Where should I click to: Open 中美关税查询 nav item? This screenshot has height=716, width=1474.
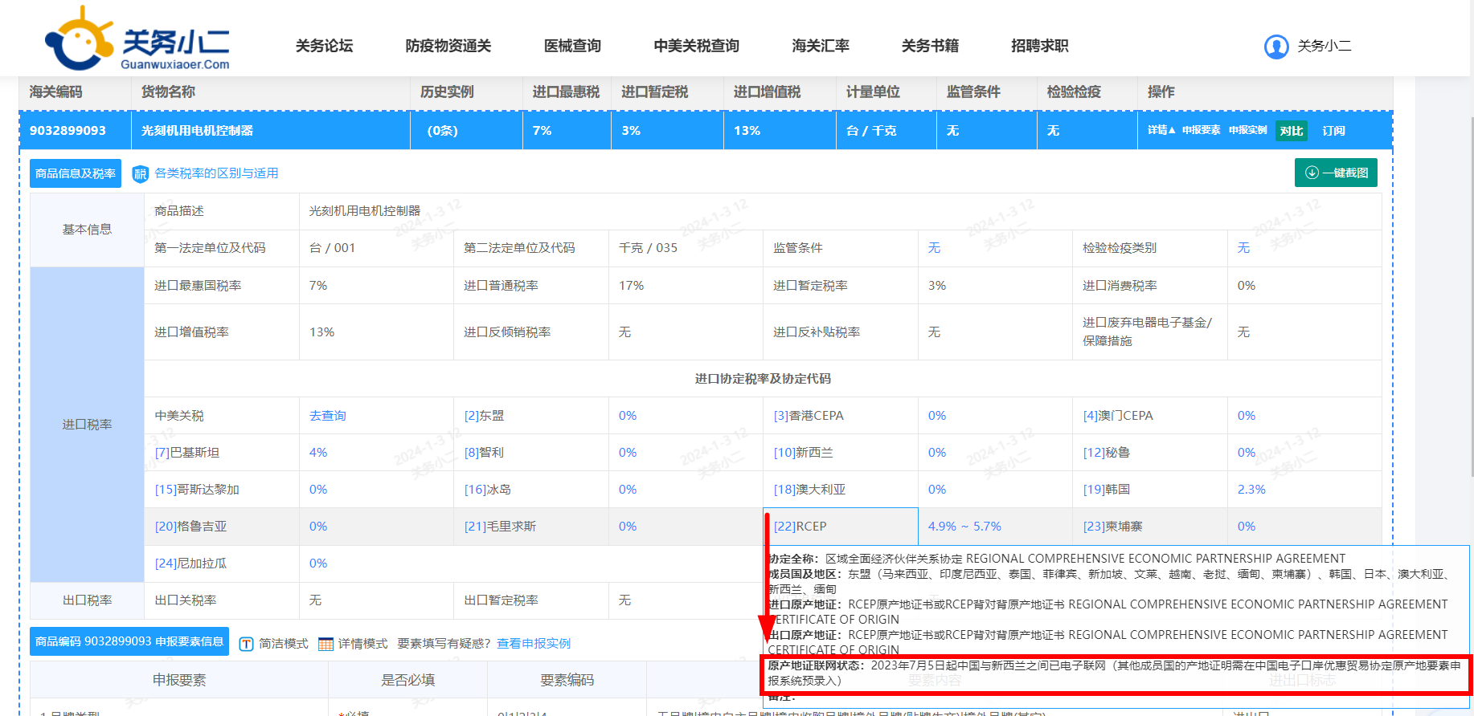697,46
